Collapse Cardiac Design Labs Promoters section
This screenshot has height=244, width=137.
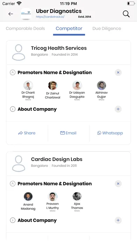click(118, 184)
